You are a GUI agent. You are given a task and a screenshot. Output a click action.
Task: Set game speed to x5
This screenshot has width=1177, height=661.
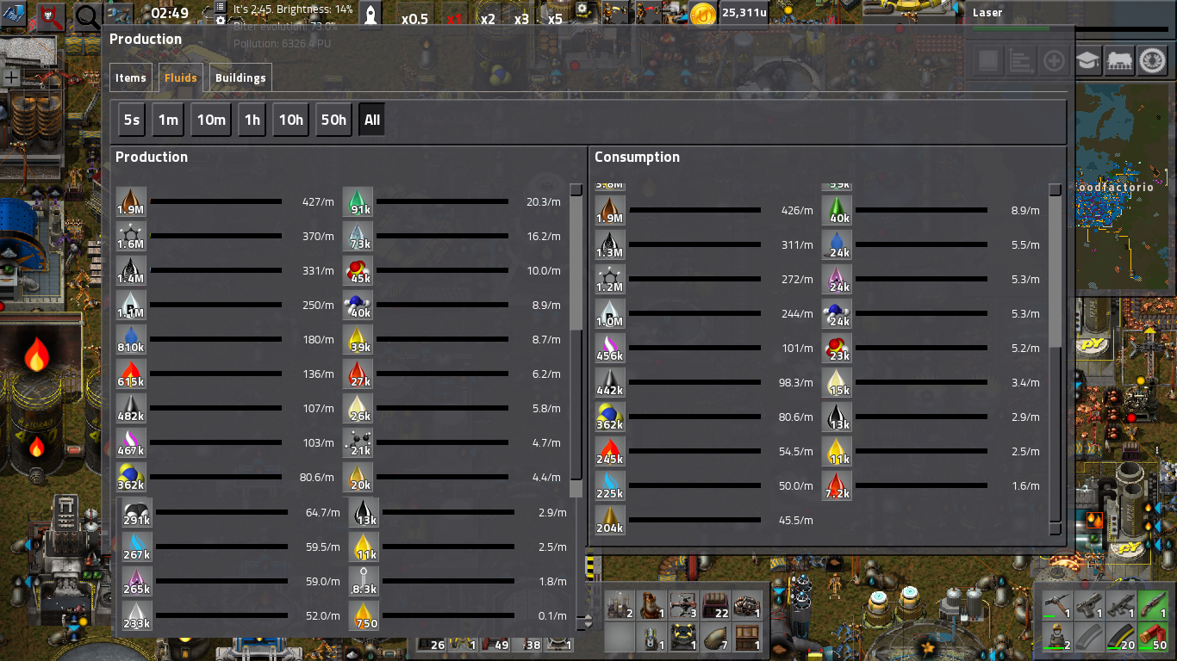555,18
